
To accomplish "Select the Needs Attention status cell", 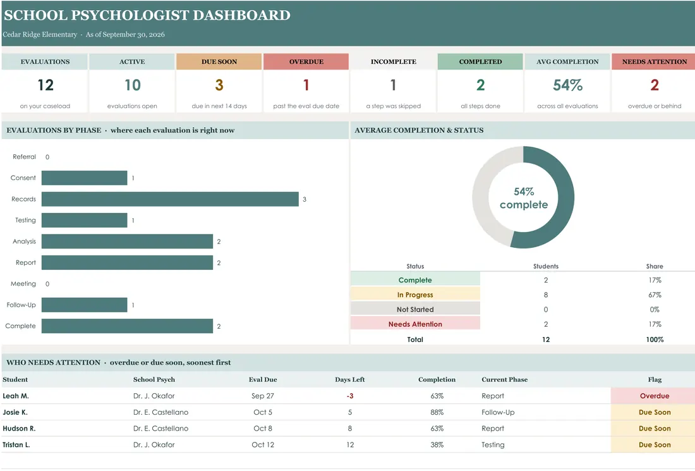I will point(415,324).
